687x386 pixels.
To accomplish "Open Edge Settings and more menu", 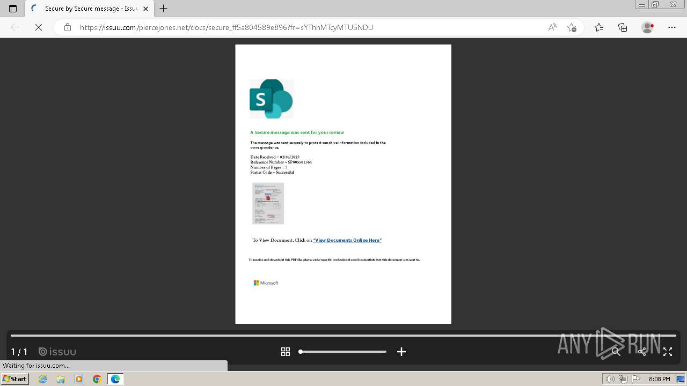I will coord(672,27).
